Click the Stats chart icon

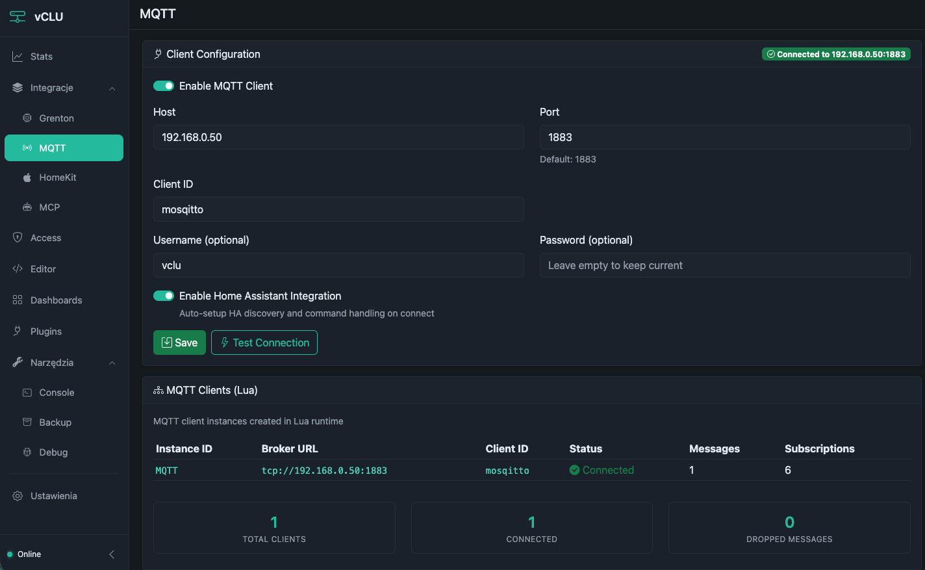coord(18,57)
